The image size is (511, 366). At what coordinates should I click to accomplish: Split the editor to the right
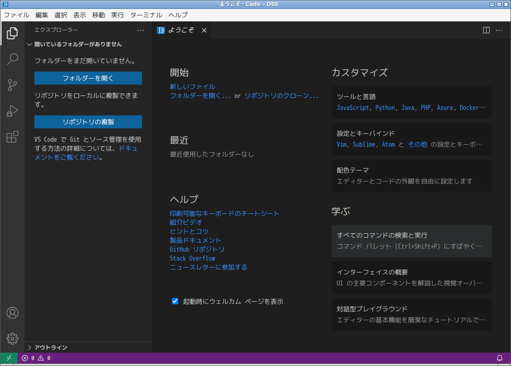click(x=486, y=30)
